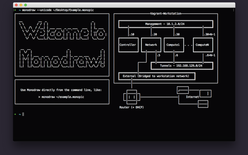Image resolution: width=248 pixels, height=155 pixels.
Task: Minimize the terminal using the yellow button
Action: point(21,5)
